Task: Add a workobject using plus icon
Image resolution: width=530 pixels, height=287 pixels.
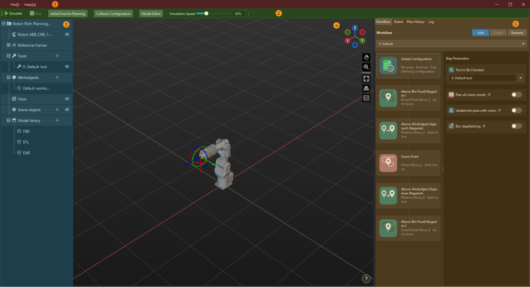Action: pyautogui.click(x=57, y=77)
